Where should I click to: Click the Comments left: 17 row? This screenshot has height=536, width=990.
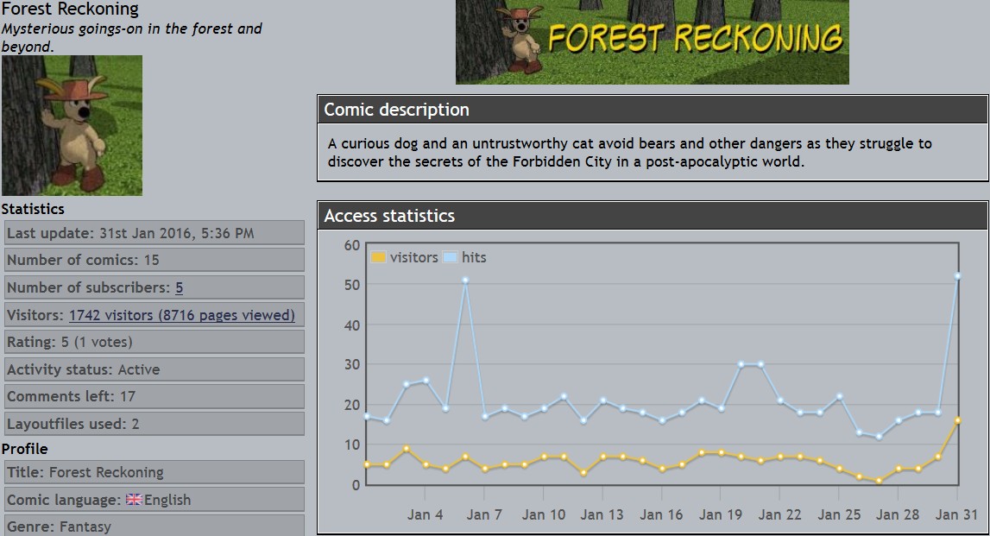pyautogui.click(x=154, y=396)
